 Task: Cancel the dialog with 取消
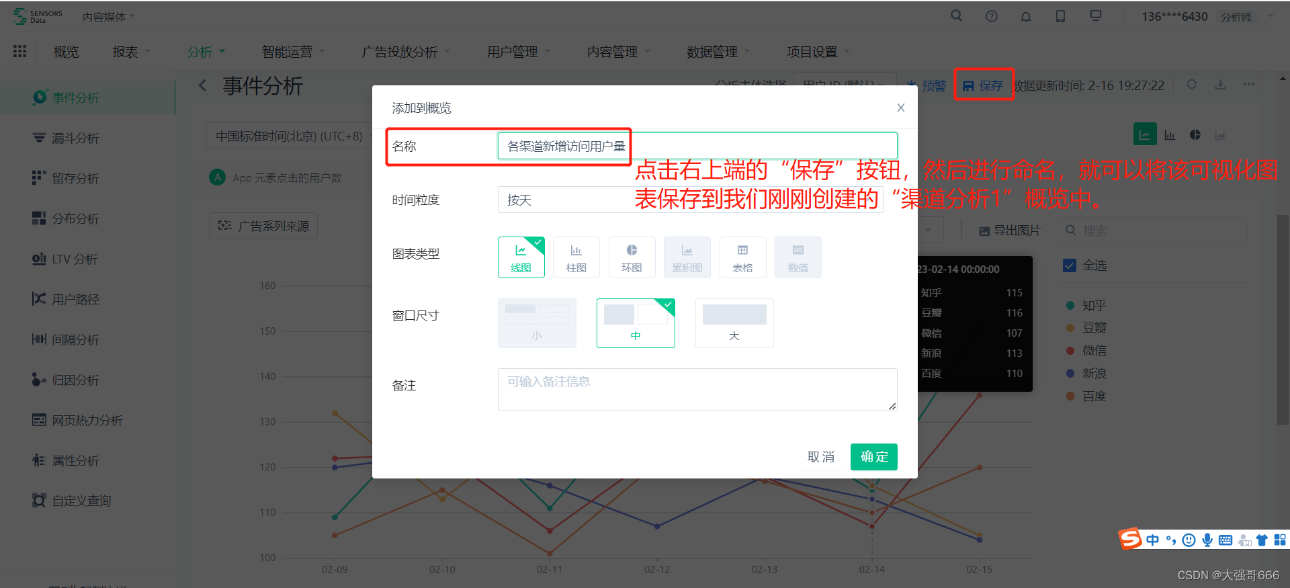pyautogui.click(x=820, y=457)
